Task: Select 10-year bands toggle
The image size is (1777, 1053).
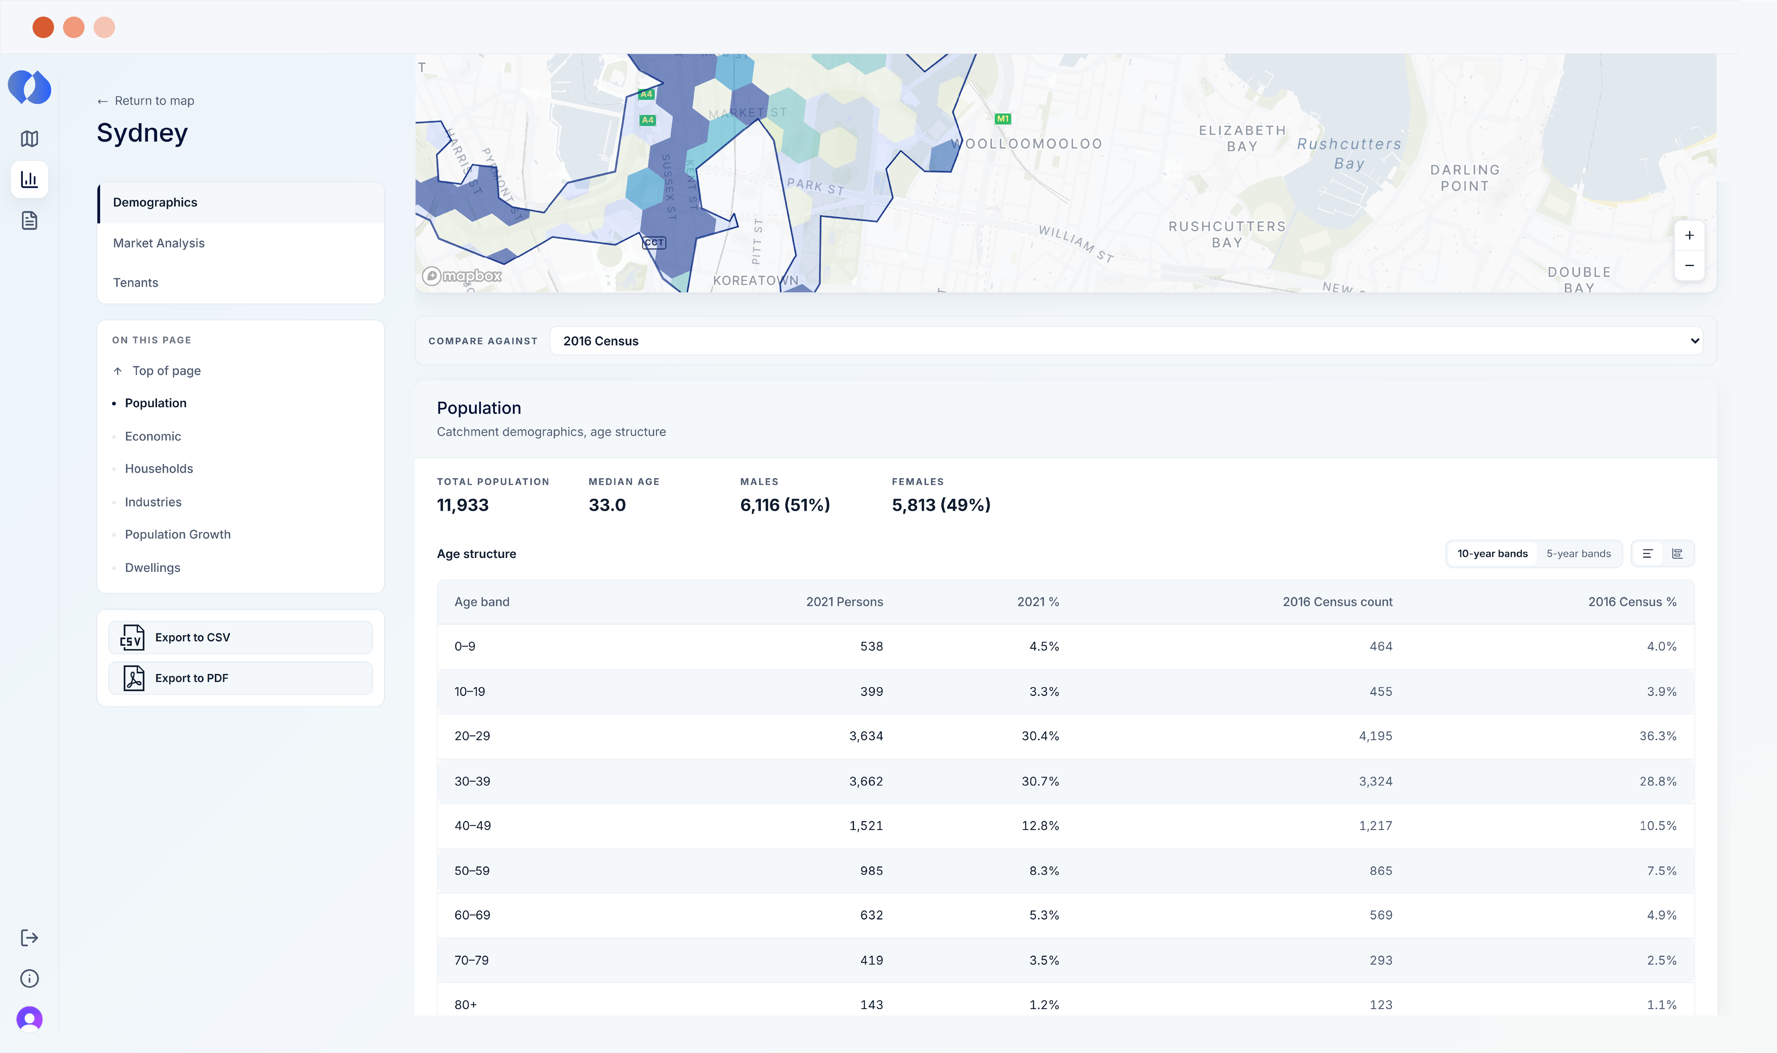Action: (1493, 554)
